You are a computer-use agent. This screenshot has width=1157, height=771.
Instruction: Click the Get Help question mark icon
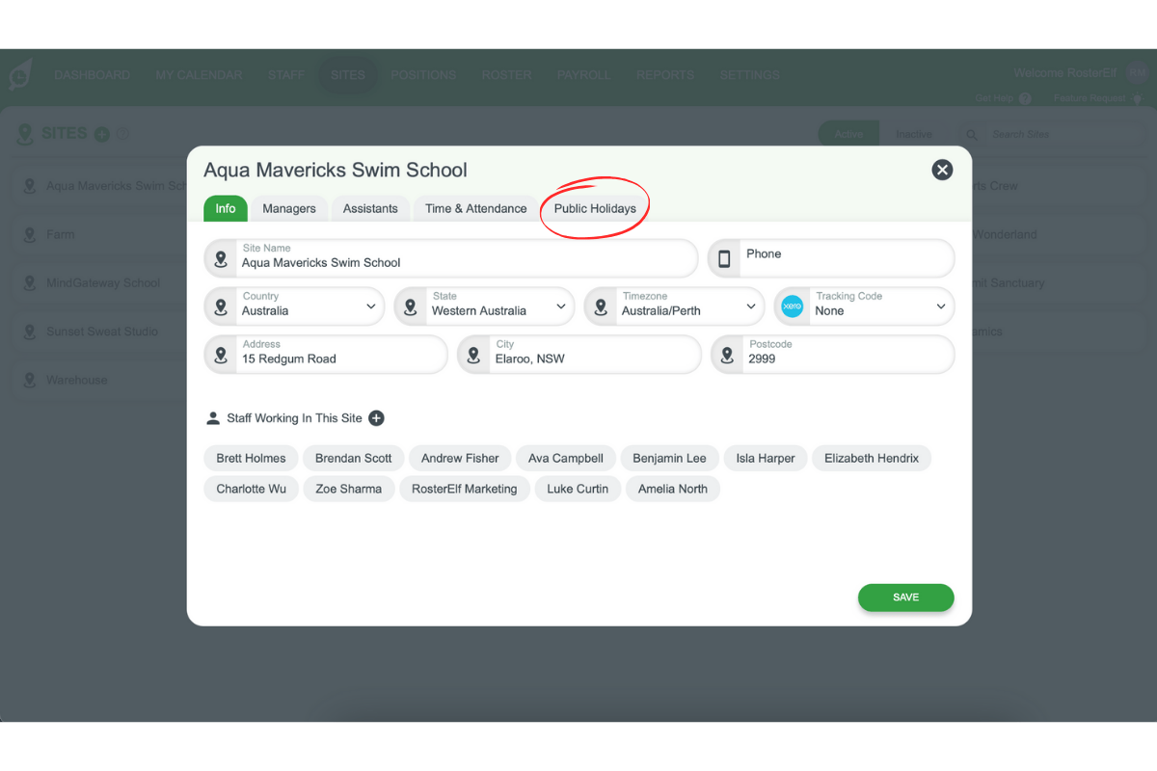coord(1025,98)
